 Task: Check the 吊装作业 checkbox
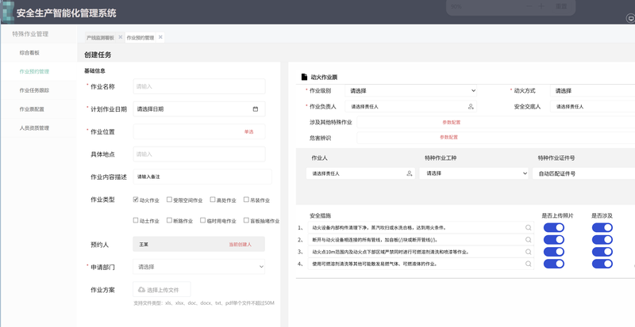tap(246, 200)
